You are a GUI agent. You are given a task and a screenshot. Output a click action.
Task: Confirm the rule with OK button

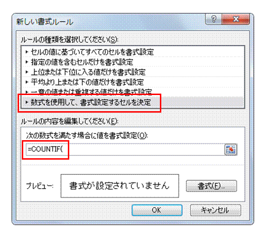pos(157,210)
